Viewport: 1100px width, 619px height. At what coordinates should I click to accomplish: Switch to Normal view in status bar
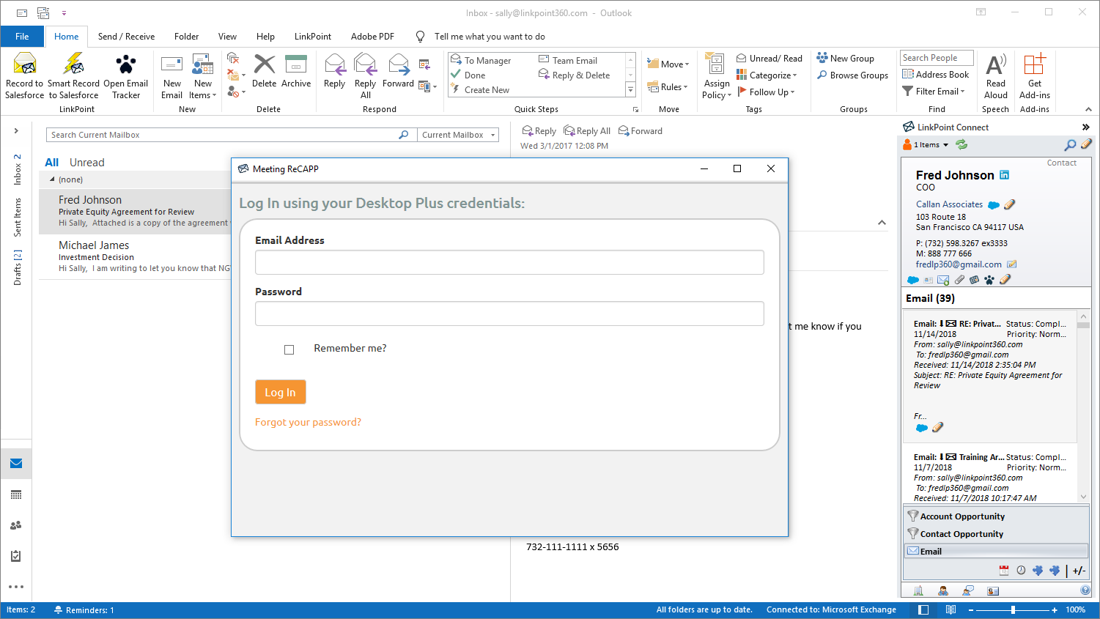point(923,609)
